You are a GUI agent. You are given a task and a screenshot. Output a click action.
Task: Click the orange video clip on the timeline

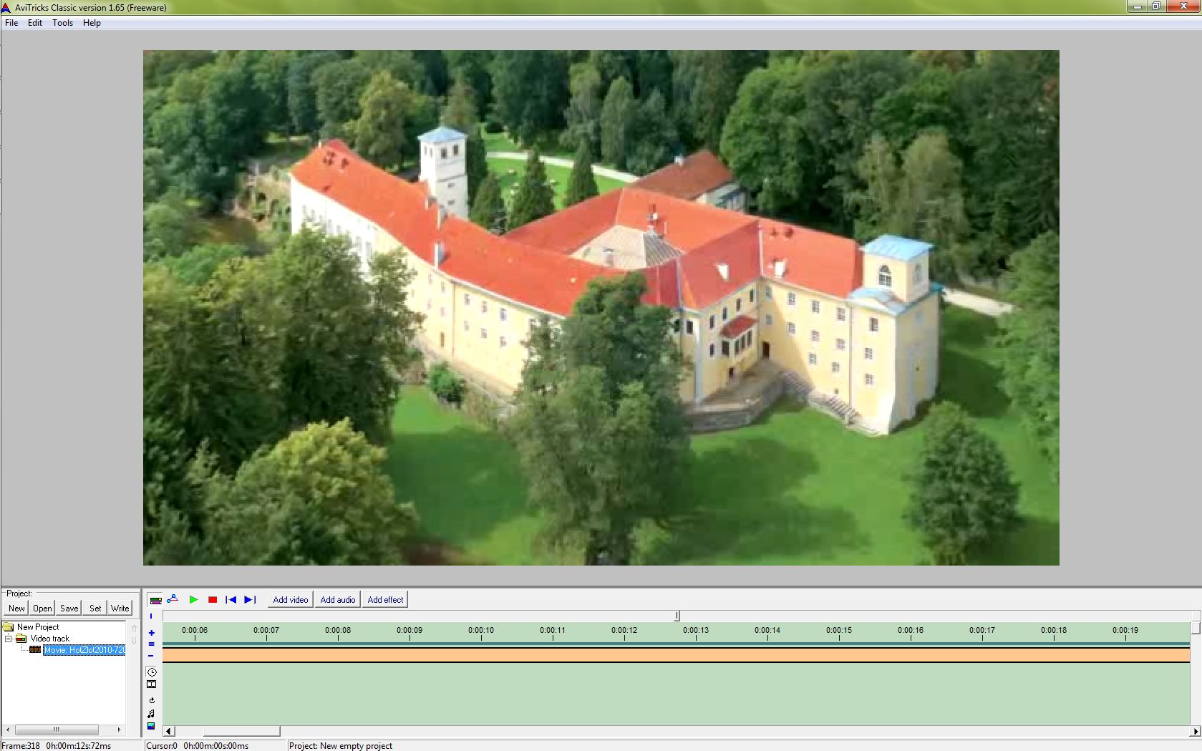pos(676,654)
